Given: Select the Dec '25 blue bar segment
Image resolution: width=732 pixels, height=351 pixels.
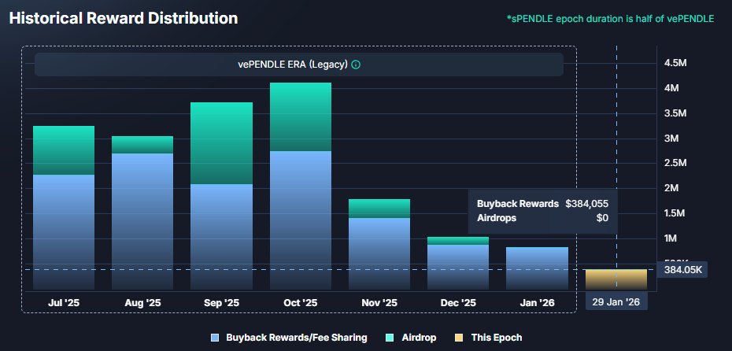Looking at the screenshot, I should [458, 267].
